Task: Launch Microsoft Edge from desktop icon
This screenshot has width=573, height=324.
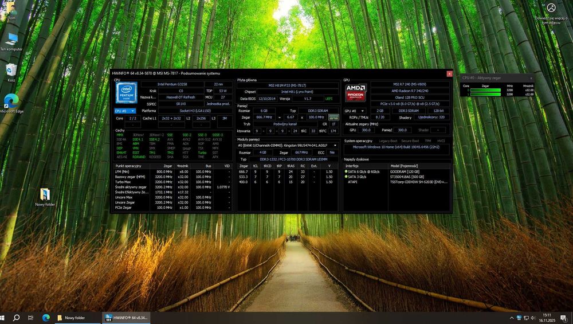Action: (11, 103)
